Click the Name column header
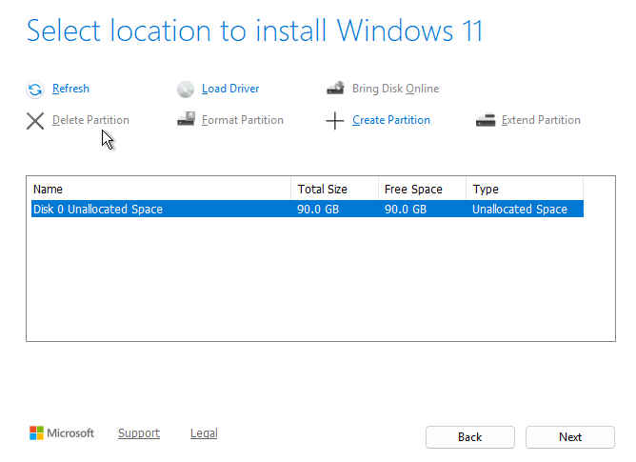This screenshot has height=462, width=636. [159, 189]
